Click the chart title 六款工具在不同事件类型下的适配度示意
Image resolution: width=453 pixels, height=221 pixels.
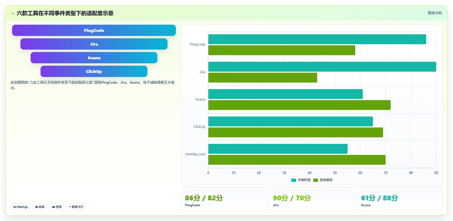[65, 13]
